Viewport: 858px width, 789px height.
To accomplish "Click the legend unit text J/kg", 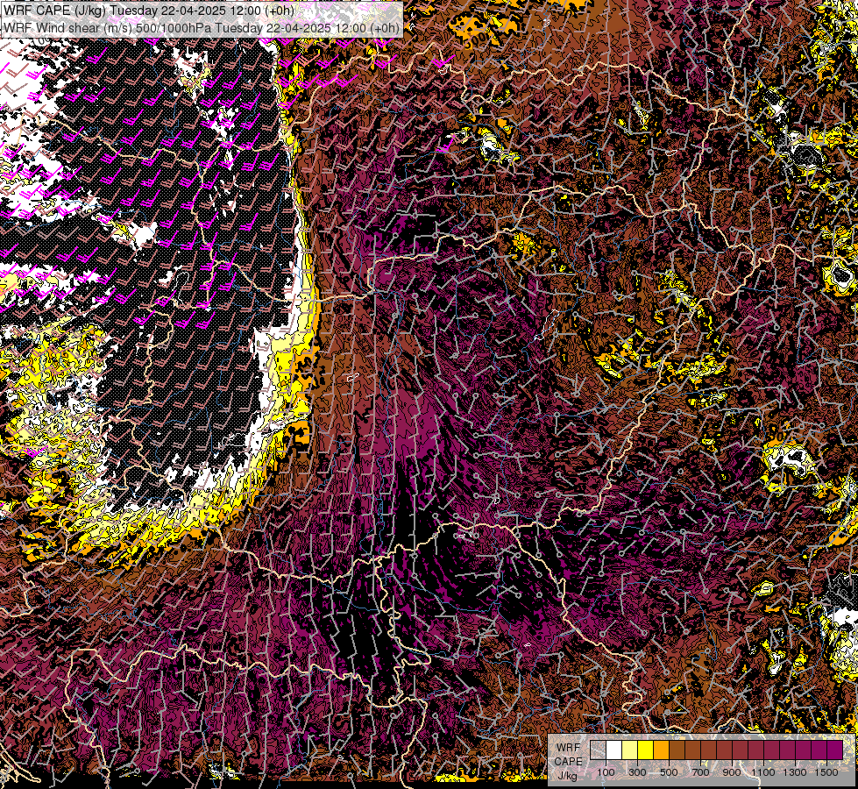I will tap(567, 775).
